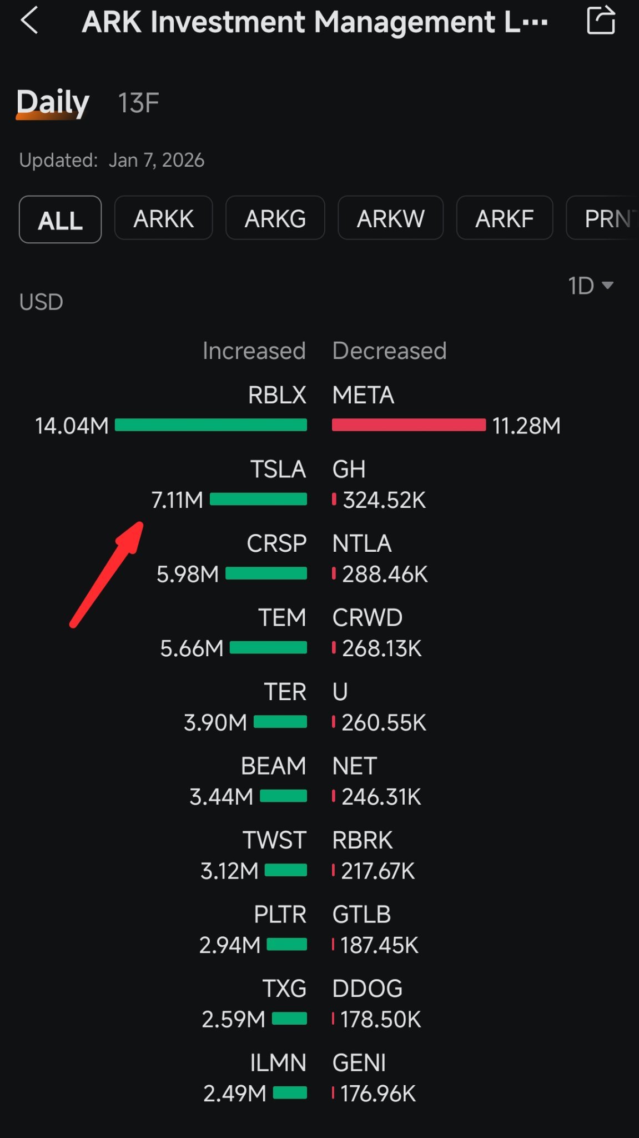This screenshot has height=1138, width=639.
Task: Tap the share icon
Action: point(601,21)
